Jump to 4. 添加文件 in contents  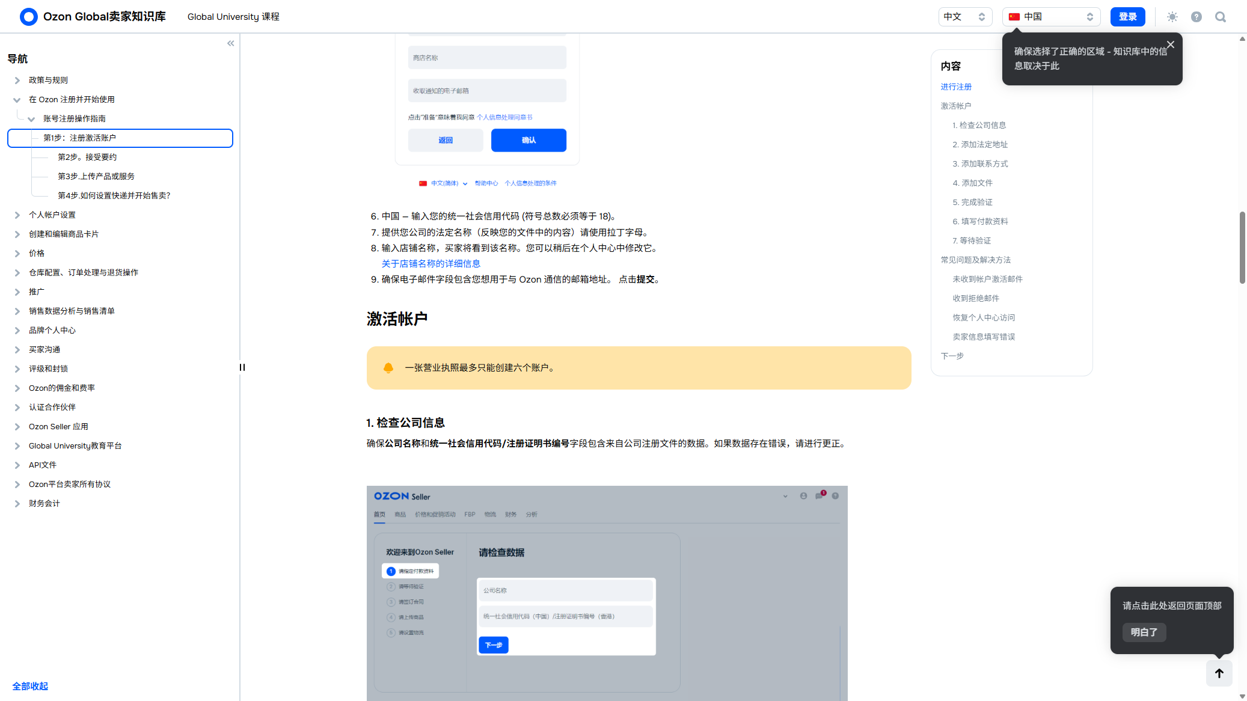pyautogui.click(x=972, y=183)
